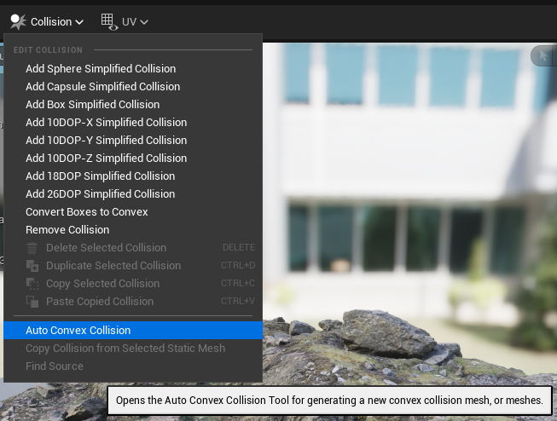Click Remove Collision menu entry

(133, 229)
